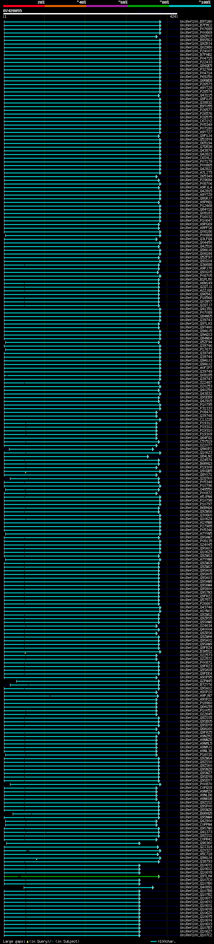Open hit UniRef100_P07689
This screenshot has width=214, height=944.
pyautogui.click(x=196, y=29)
